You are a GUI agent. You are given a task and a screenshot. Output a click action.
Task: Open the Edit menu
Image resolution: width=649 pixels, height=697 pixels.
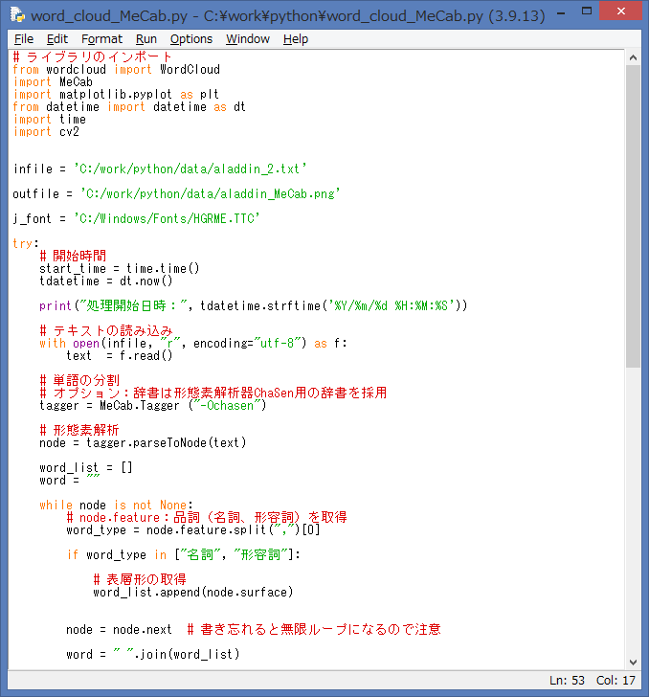(x=57, y=39)
